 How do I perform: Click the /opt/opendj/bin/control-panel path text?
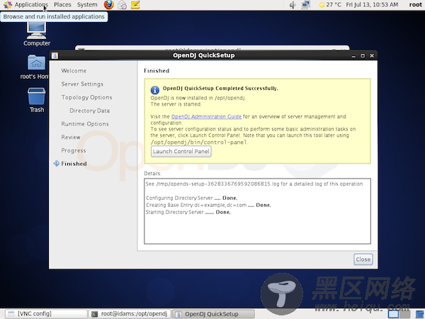198,142
